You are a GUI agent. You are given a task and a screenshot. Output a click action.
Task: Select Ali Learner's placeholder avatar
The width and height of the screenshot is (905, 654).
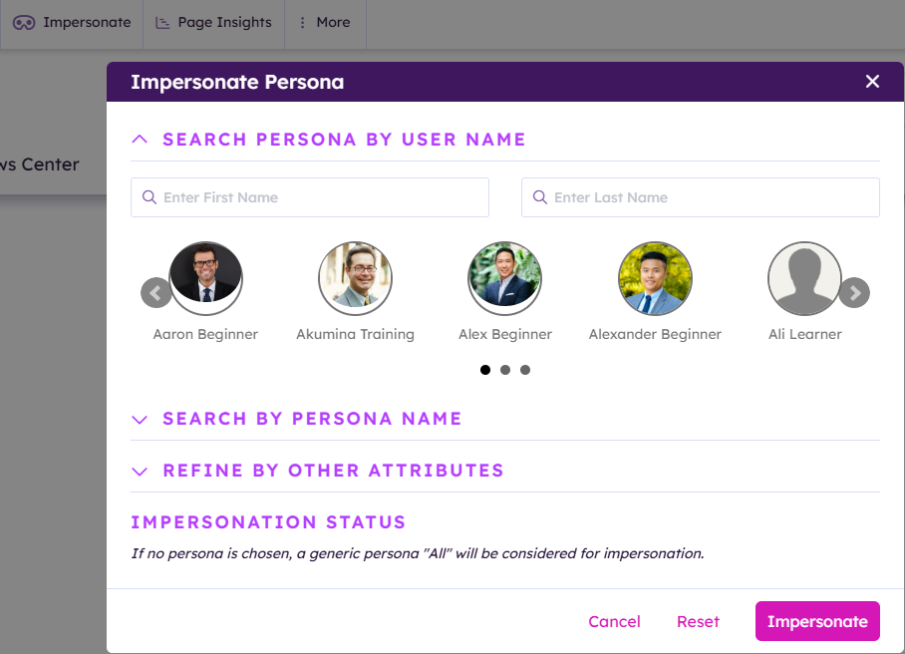pos(804,279)
